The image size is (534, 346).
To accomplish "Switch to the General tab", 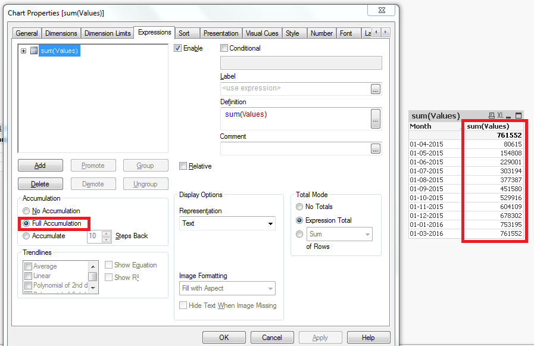I will pyautogui.click(x=27, y=33).
